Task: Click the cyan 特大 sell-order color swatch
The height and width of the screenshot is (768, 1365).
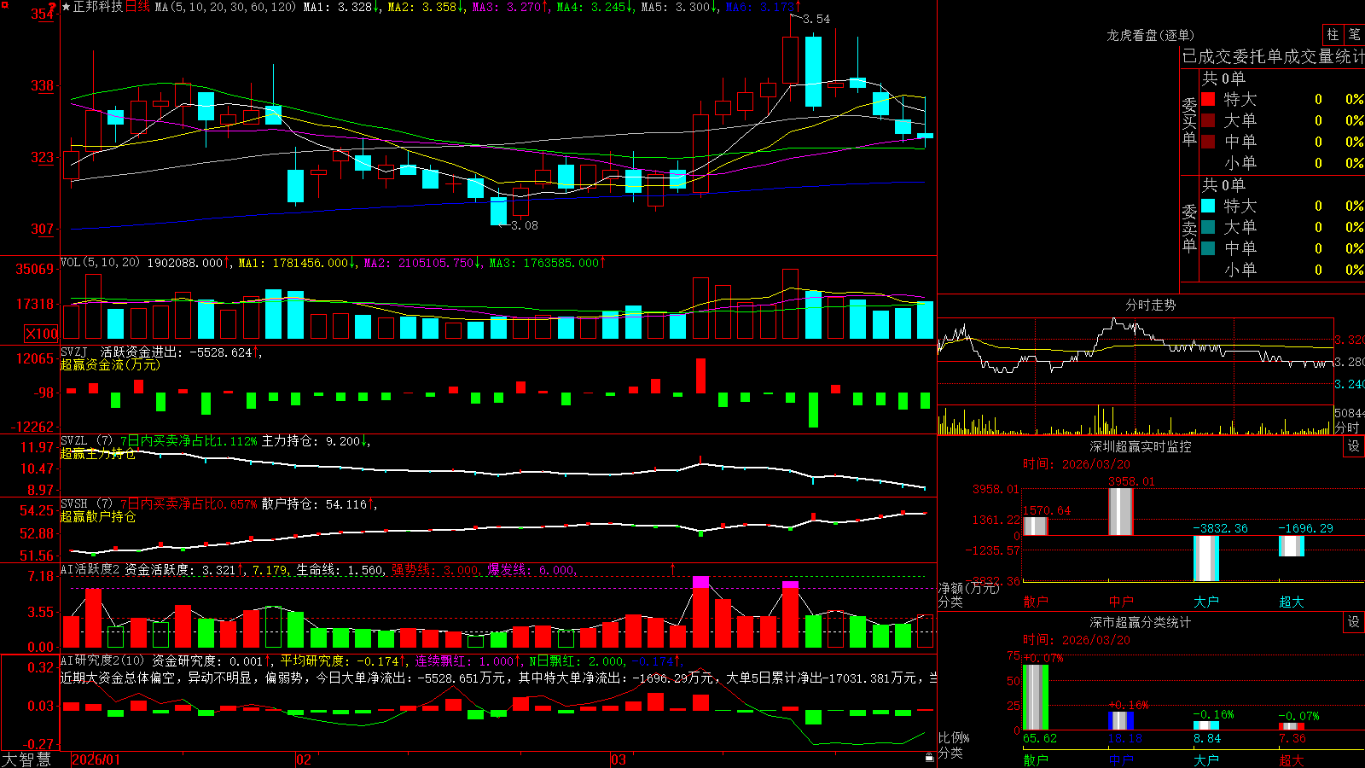Action: tap(1208, 206)
